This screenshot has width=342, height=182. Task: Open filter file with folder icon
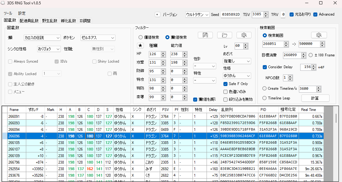pos(224,35)
